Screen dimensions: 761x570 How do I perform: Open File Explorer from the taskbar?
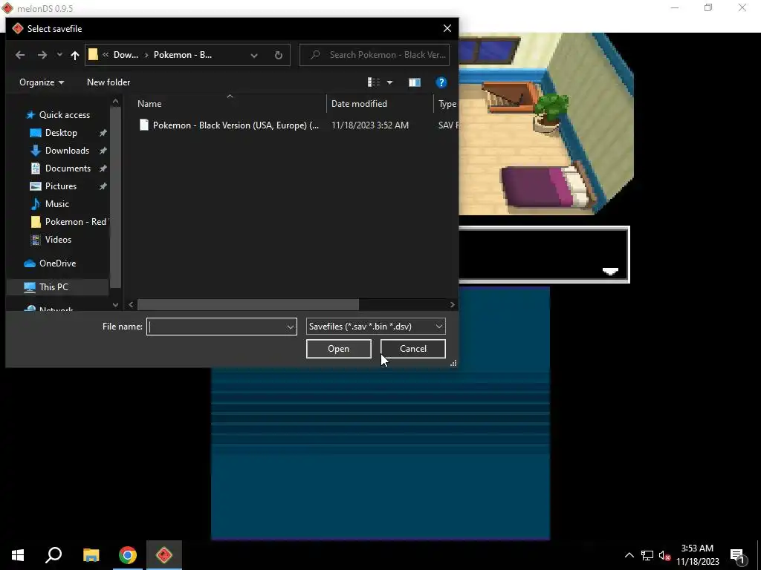(91, 555)
